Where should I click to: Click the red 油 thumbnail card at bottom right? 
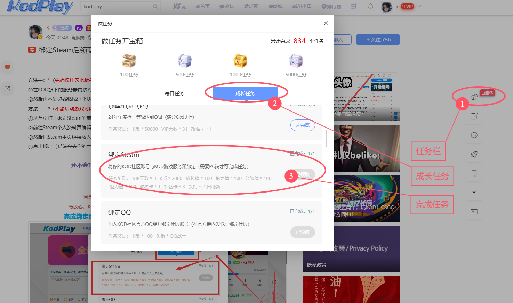click(x=352, y=289)
